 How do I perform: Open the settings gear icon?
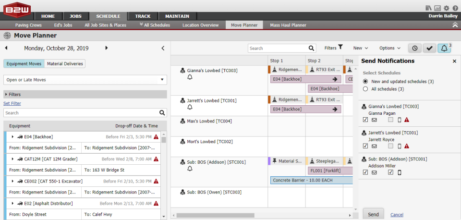[x=447, y=8]
